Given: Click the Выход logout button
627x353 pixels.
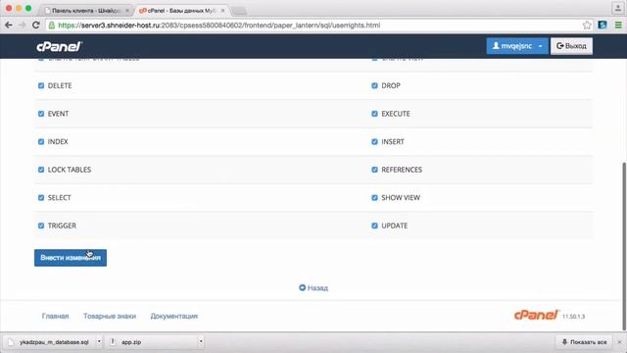Looking at the screenshot, I should (571, 46).
